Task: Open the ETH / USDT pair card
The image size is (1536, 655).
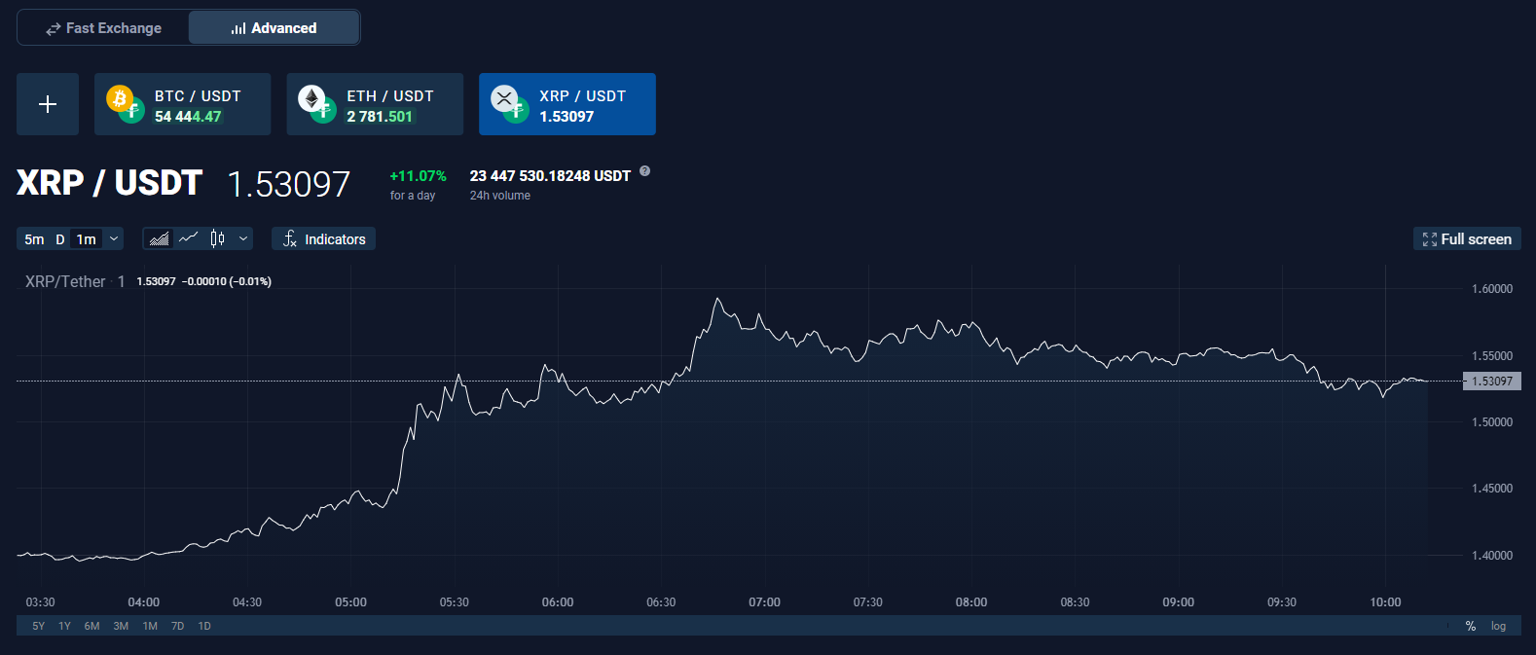Action: click(375, 104)
